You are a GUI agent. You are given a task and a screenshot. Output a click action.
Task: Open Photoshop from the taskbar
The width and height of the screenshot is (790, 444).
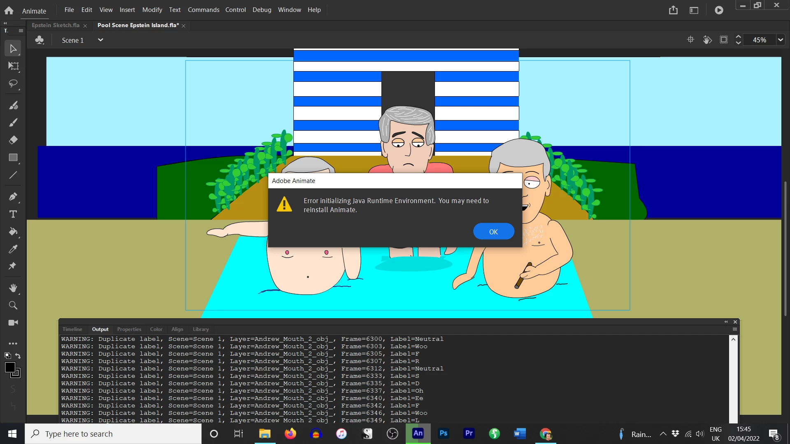(x=444, y=433)
